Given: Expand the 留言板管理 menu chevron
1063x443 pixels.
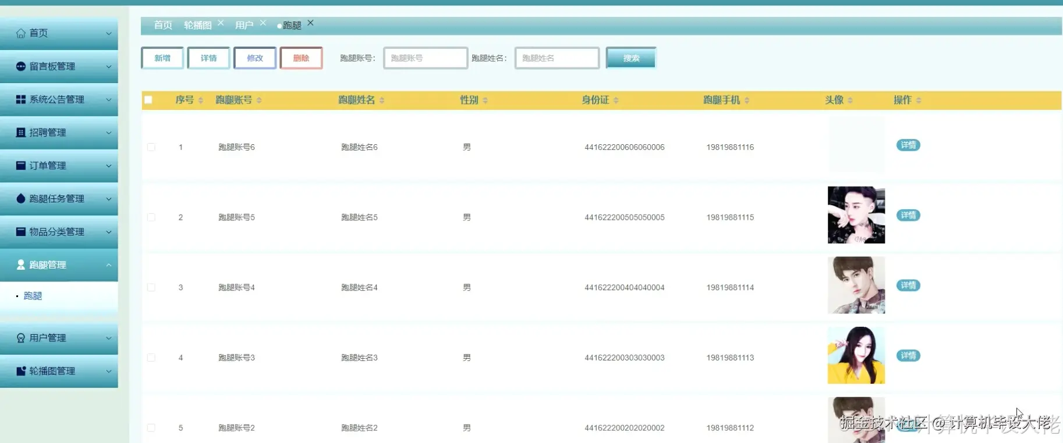Looking at the screenshot, I should click(109, 67).
